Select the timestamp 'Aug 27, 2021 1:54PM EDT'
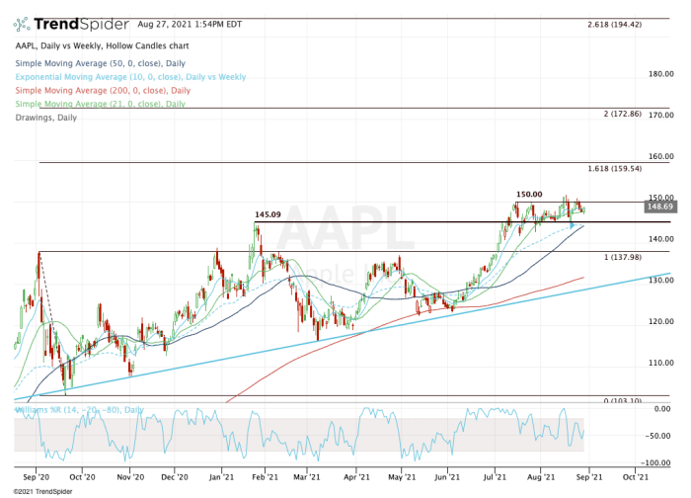 coord(190,24)
